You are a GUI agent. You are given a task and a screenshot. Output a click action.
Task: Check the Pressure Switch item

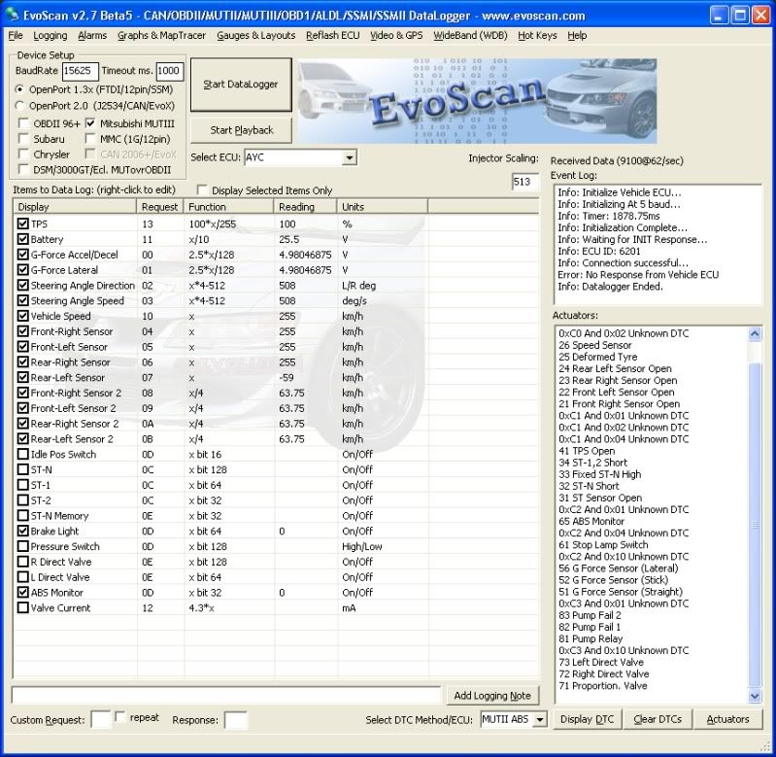[x=22, y=546]
